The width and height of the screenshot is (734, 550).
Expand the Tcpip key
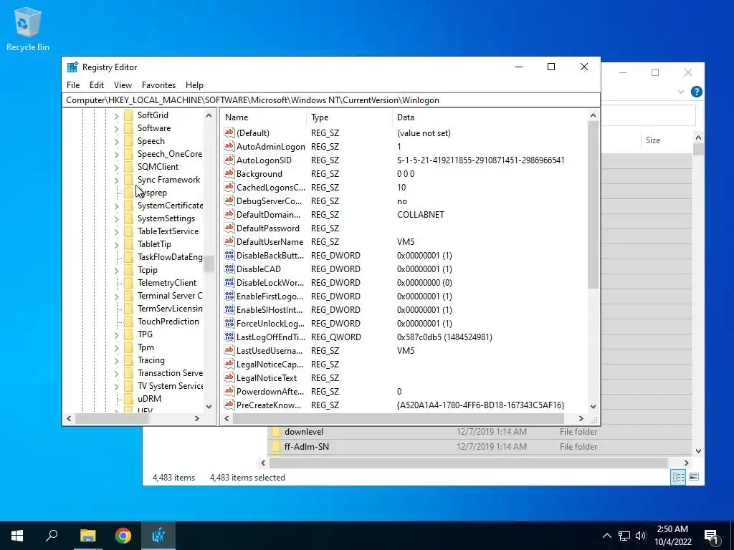117,270
